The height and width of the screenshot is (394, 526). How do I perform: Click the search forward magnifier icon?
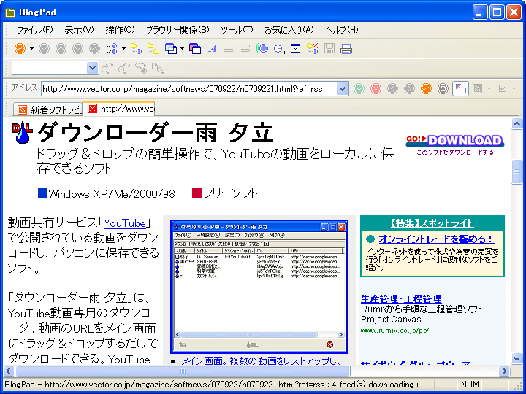107,69
